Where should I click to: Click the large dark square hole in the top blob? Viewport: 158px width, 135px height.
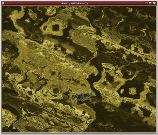pyautogui.click(x=56, y=28)
